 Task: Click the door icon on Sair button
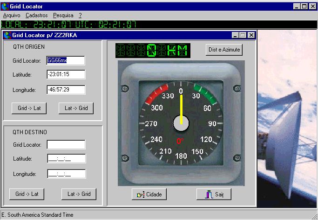coord(209,194)
